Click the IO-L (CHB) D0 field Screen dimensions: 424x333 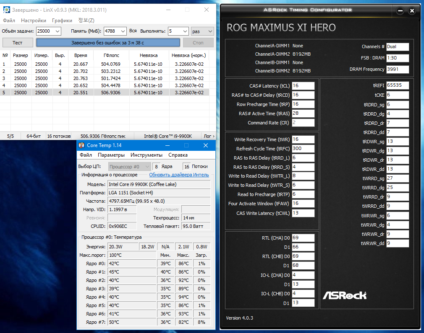coord(303,293)
